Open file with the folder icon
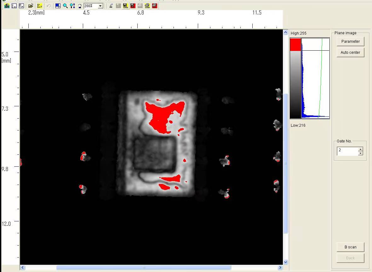 [x=31, y=6]
